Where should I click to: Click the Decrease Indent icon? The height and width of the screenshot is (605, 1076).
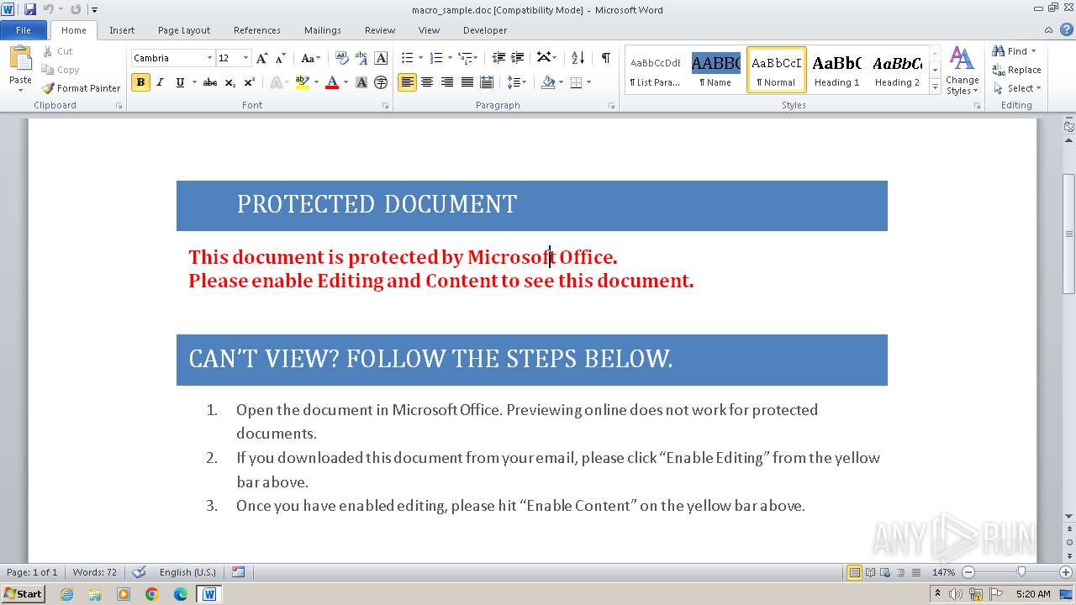[498, 58]
